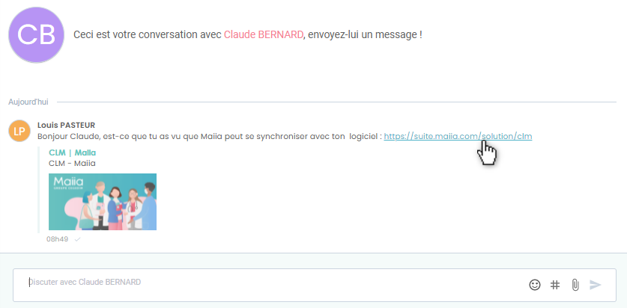Open the suite.maiia.com/solution/clm link
Viewport: 627px width, 308px height.
[458, 136]
